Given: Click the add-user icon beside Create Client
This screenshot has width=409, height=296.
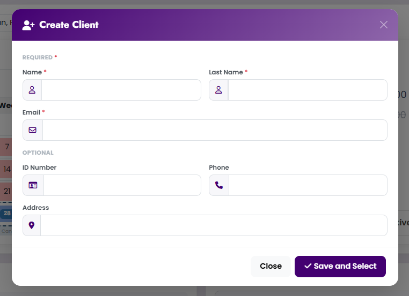Looking at the screenshot, I should [28, 25].
